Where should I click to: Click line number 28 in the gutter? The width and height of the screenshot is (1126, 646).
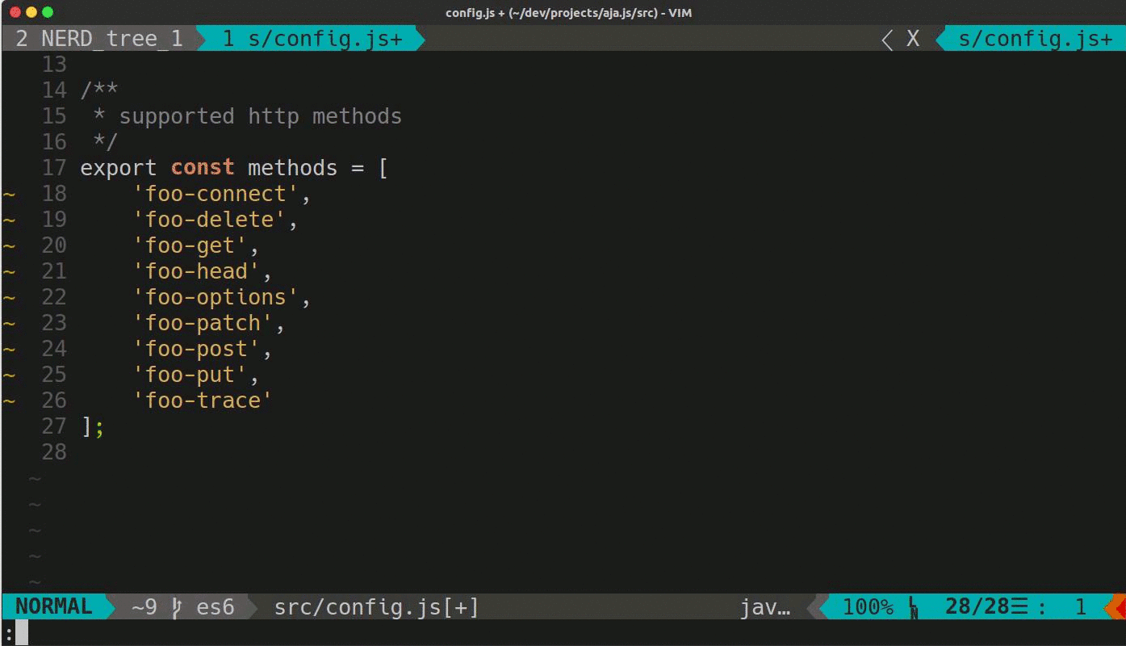[x=54, y=452]
